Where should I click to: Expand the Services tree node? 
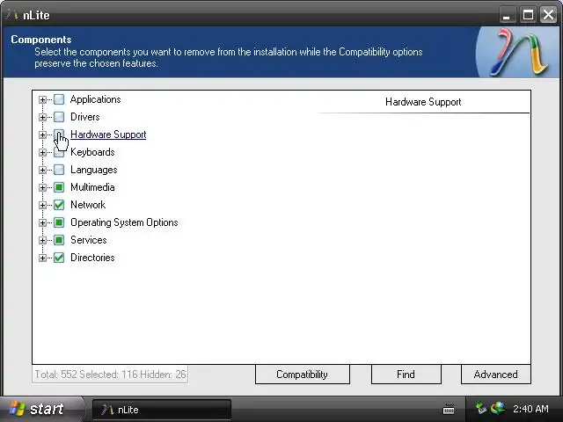pyautogui.click(x=42, y=240)
